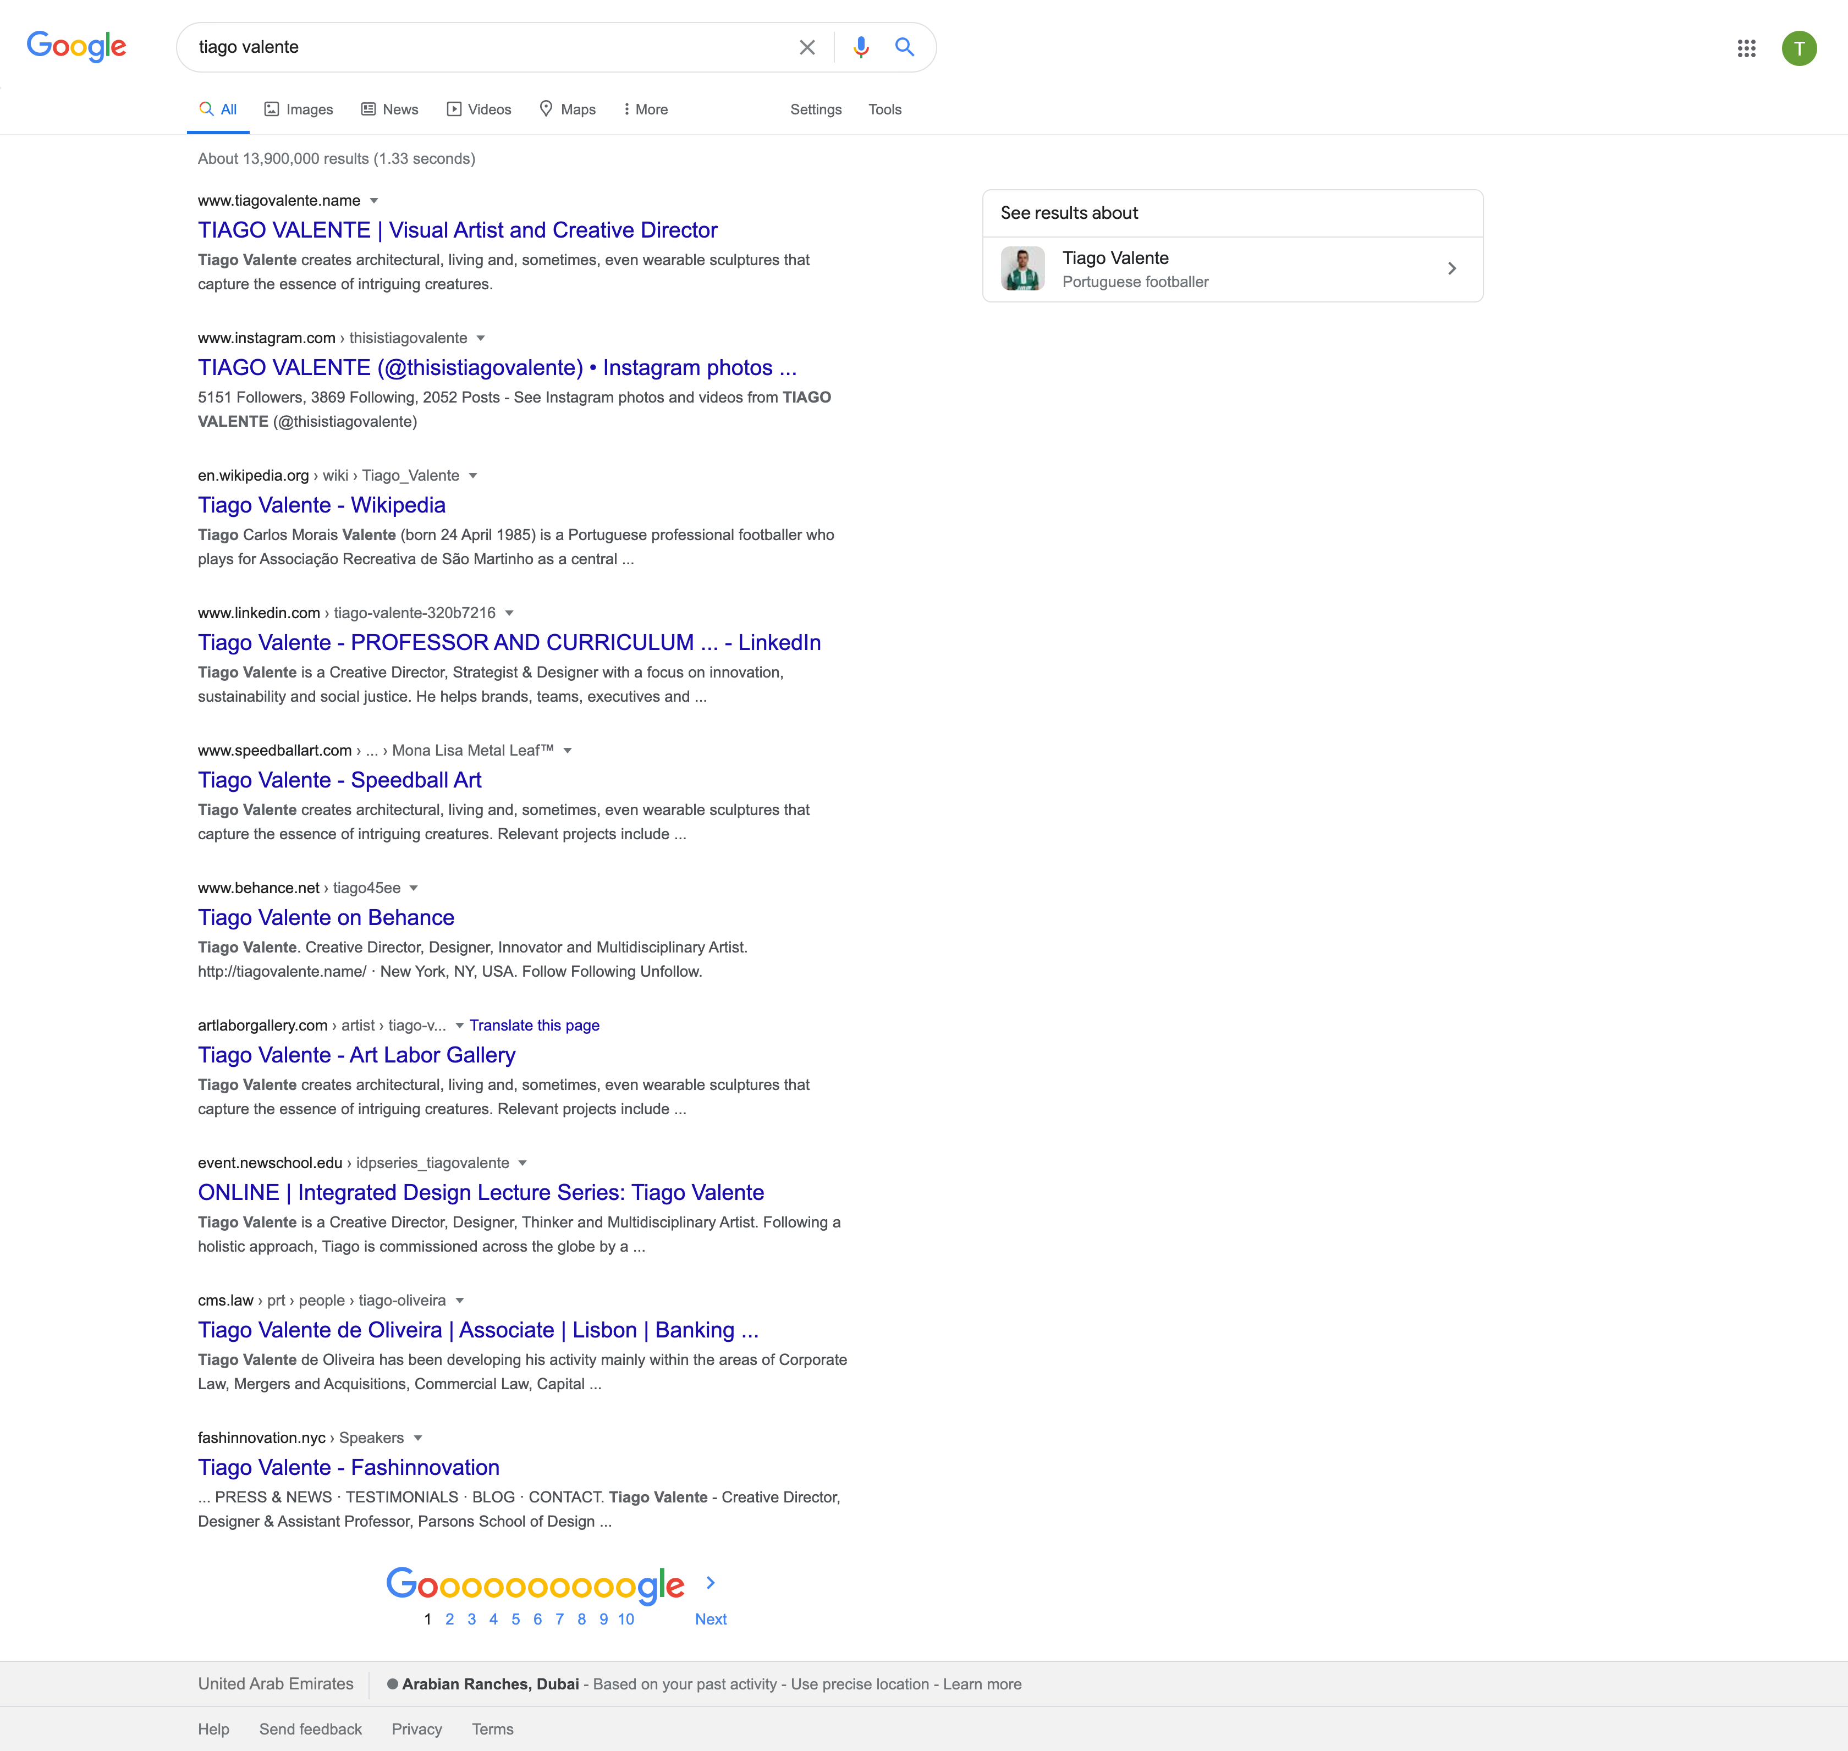
Task: Click the Google logo
Action: (x=76, y=47)
